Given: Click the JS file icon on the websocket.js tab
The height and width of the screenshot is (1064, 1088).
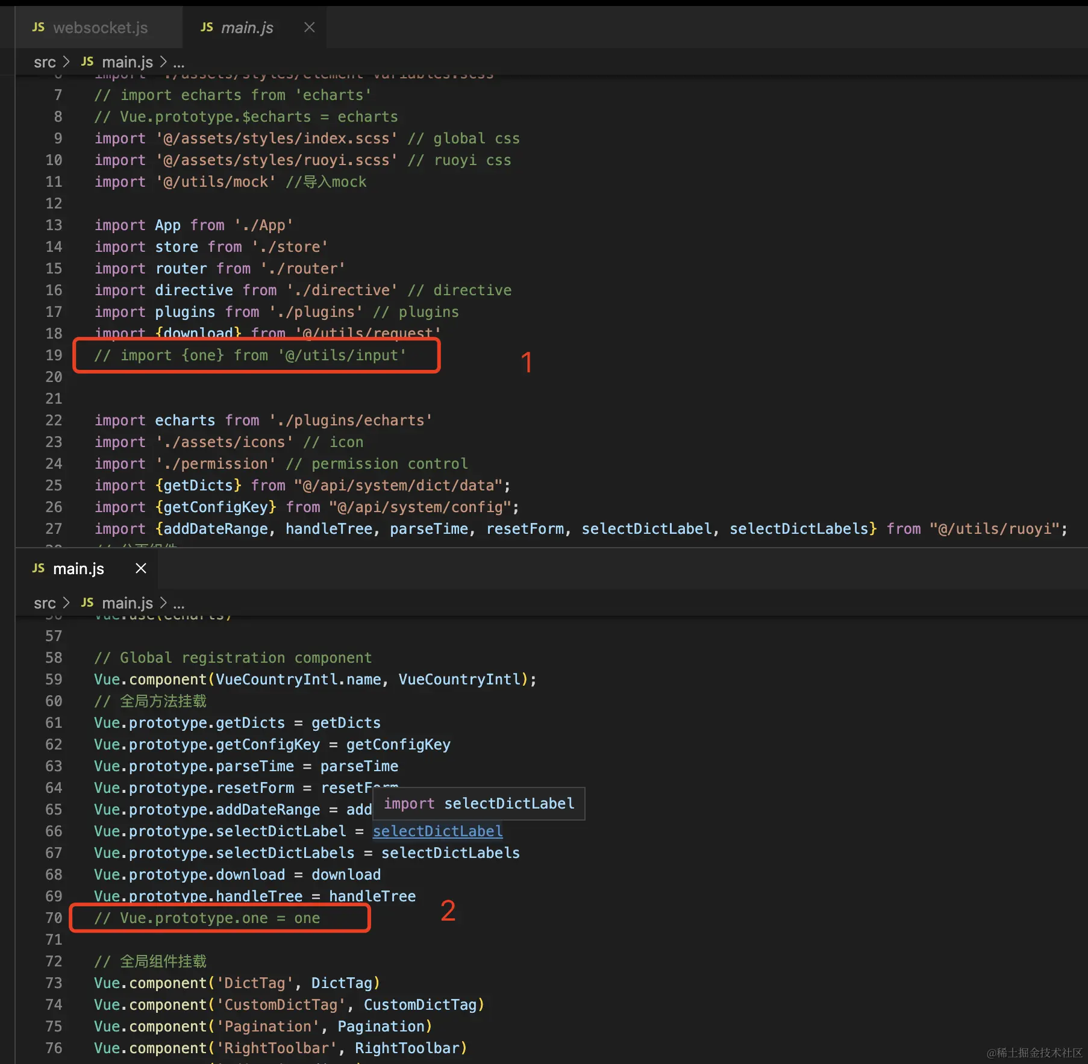Looking at the screenshot, I should (39, 27).
